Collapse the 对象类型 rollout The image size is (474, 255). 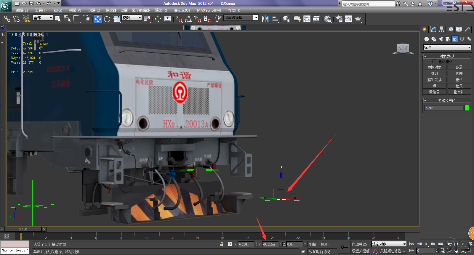pos(446,56)
